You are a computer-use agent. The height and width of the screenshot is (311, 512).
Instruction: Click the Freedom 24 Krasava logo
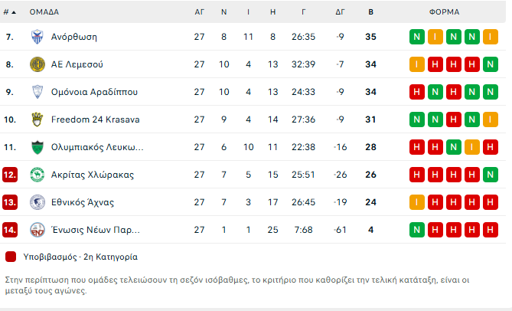click(37, 119)
